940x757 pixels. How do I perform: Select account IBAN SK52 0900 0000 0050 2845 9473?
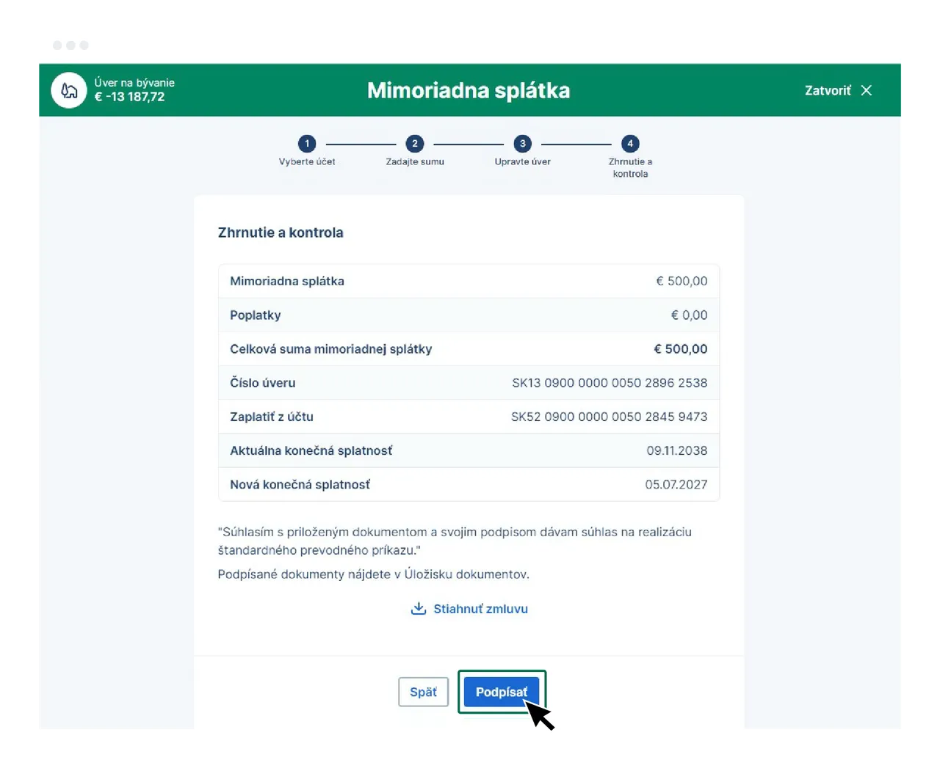tap(610, 417)
